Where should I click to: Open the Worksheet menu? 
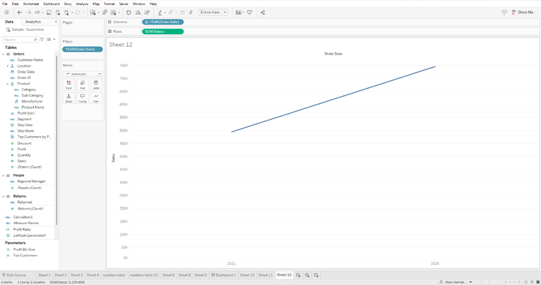click(31, 4)
